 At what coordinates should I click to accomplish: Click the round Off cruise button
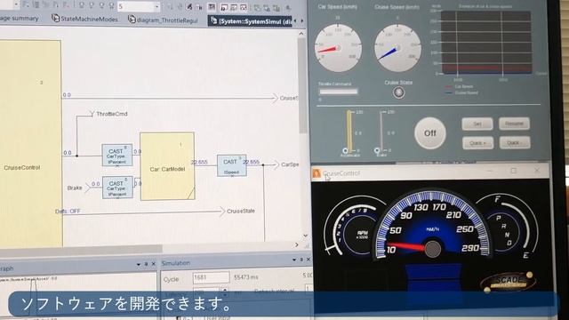tap(430, 133)
